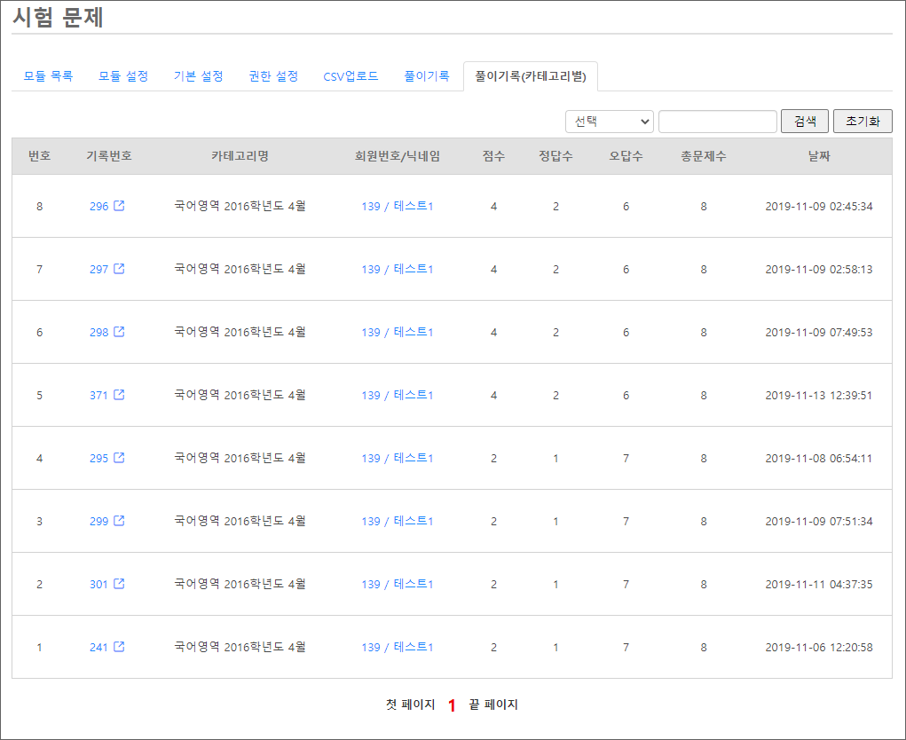Open external link icon beside record 241

point(119,647)
